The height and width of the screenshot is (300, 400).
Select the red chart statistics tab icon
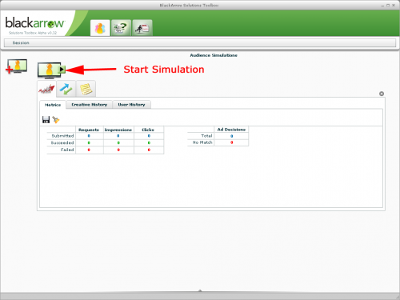pos(46,89)
